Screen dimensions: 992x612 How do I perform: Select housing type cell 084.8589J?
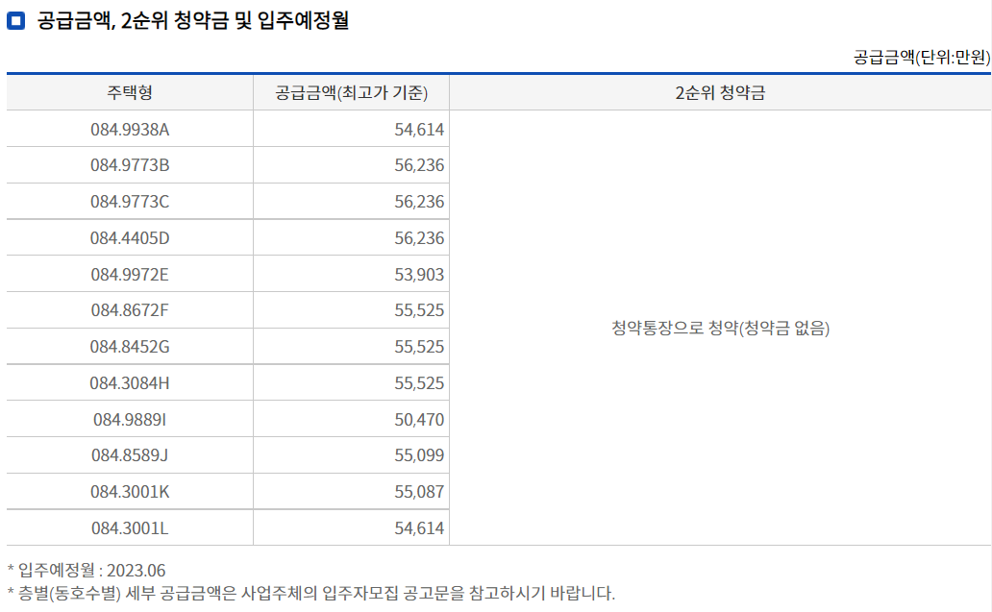pos(130,455)
